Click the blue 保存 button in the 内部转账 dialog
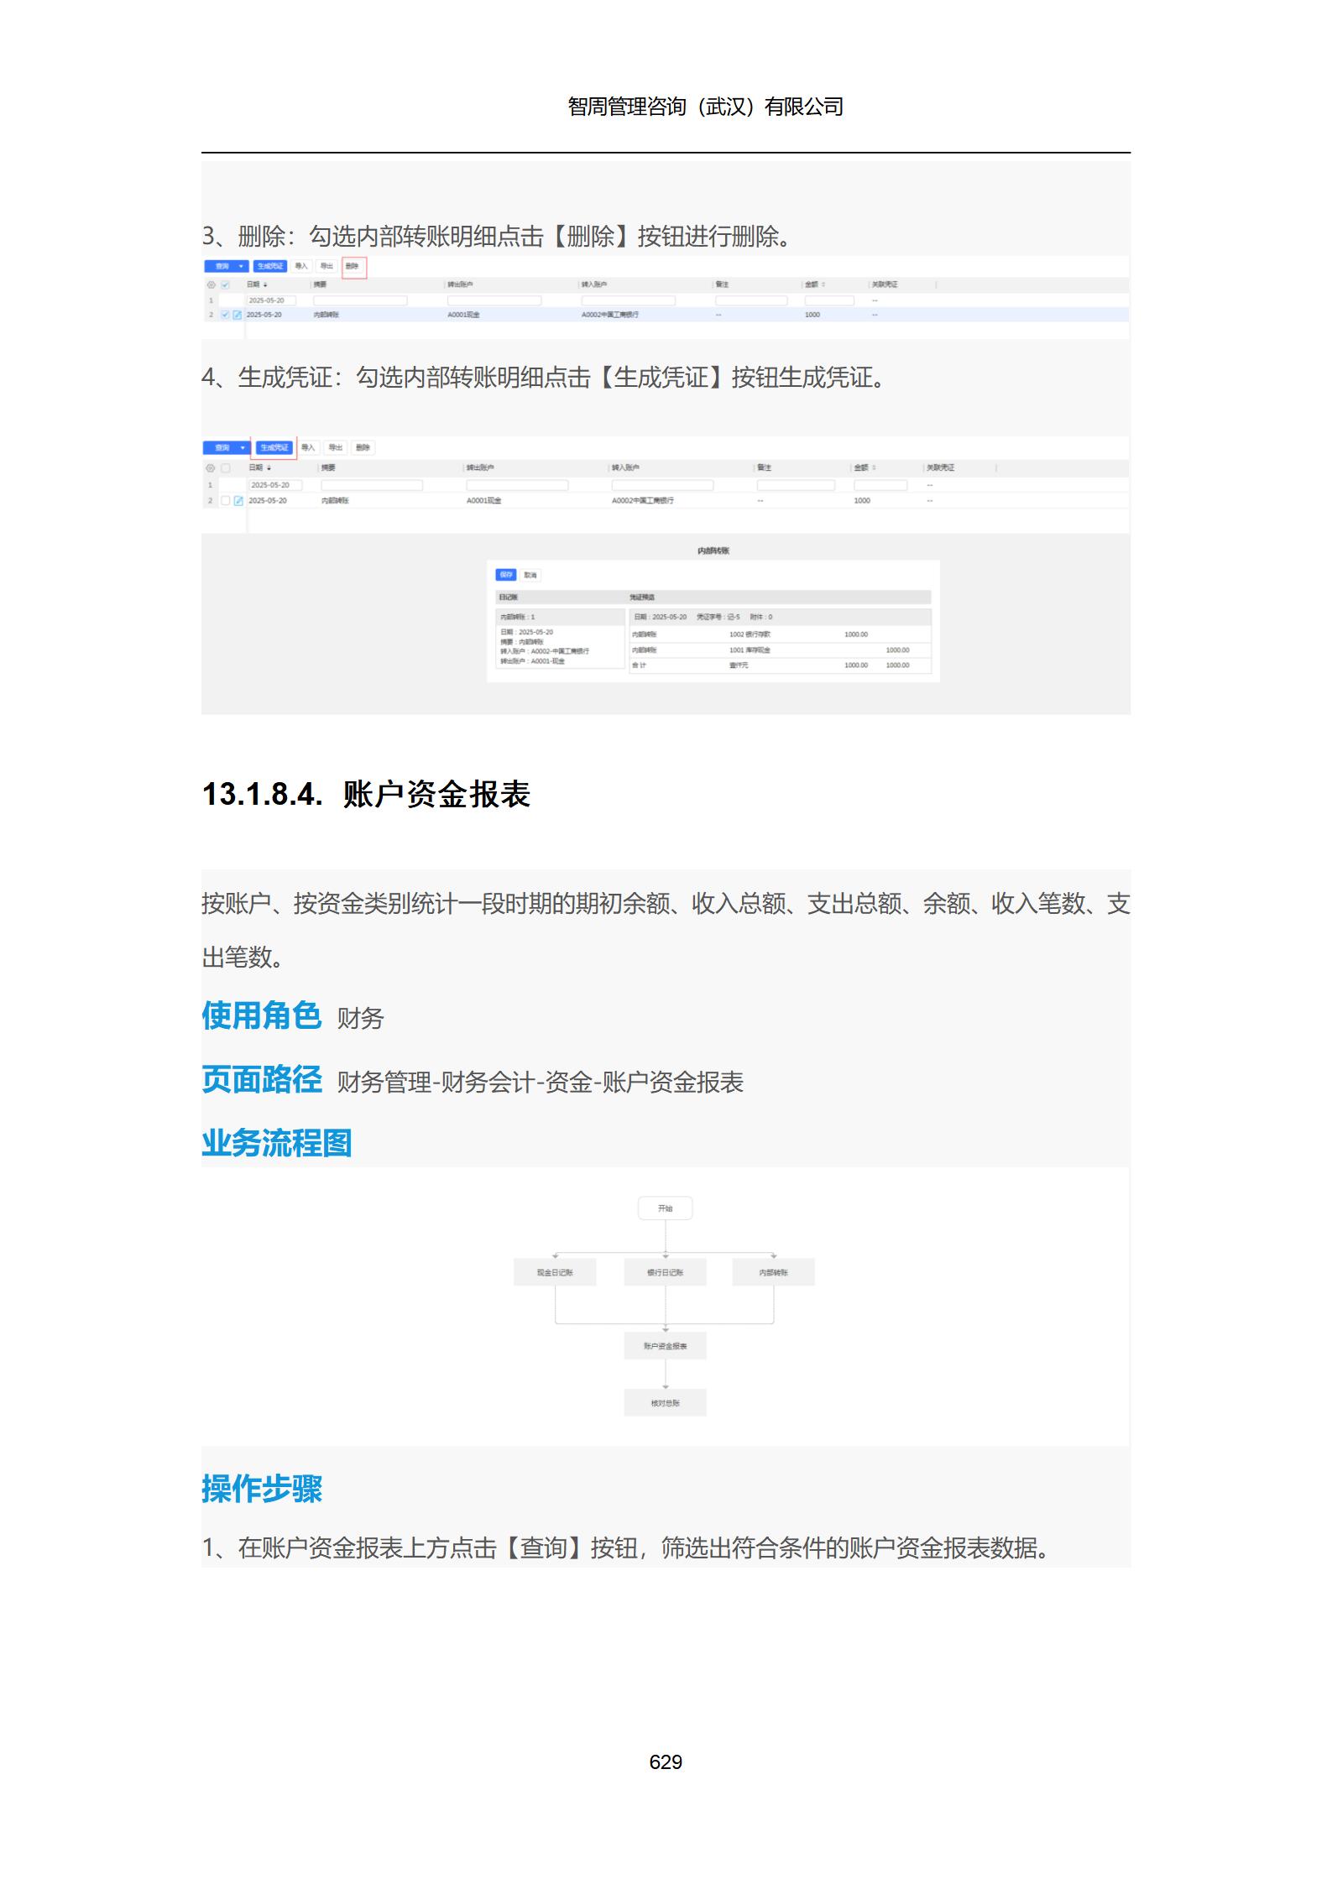 click(x=506, y=576)
